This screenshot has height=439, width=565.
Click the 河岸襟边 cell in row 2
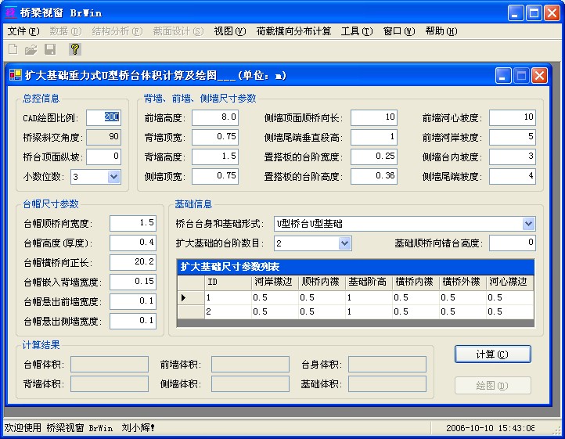tap(274, 311)
